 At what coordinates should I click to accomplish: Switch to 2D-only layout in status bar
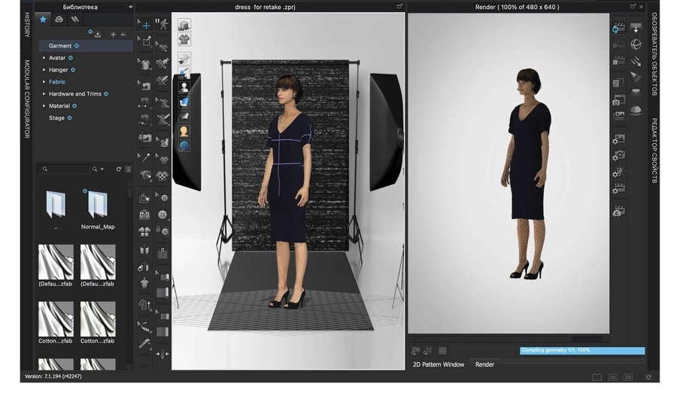(628, 377)
